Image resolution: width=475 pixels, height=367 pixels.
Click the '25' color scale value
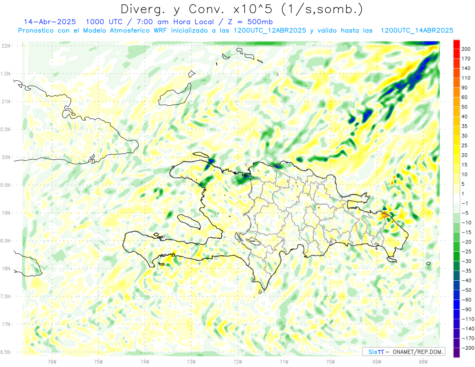465,146
